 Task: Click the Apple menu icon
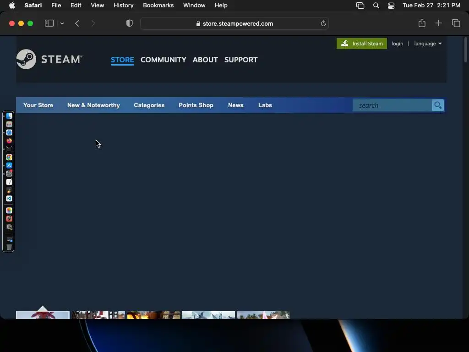12,5
